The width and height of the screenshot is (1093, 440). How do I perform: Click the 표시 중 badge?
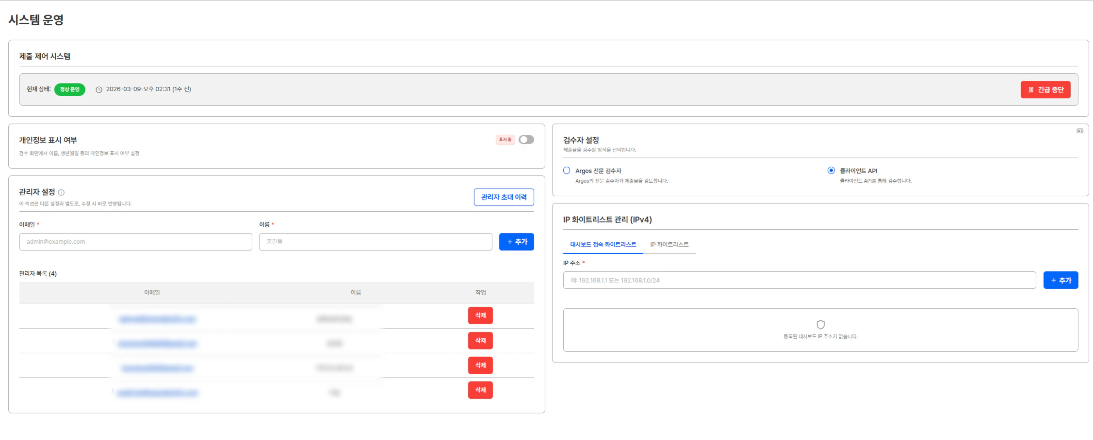tap(505, 140)
